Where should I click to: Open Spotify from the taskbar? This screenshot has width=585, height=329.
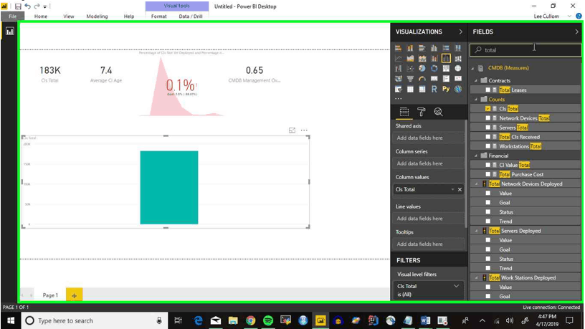268,320
